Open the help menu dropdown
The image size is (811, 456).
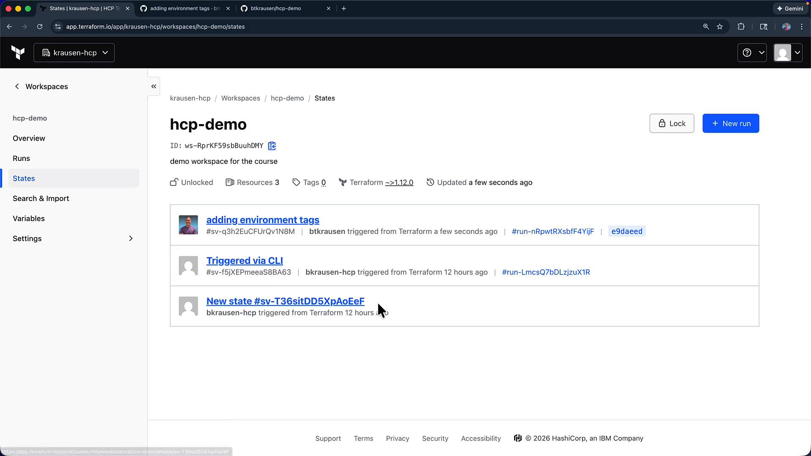click(x=752, y=53)
